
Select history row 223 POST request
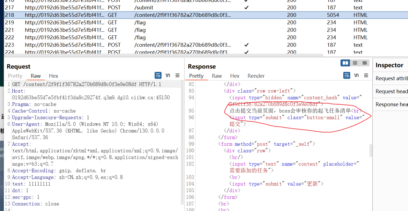click(x=206, y=45)
